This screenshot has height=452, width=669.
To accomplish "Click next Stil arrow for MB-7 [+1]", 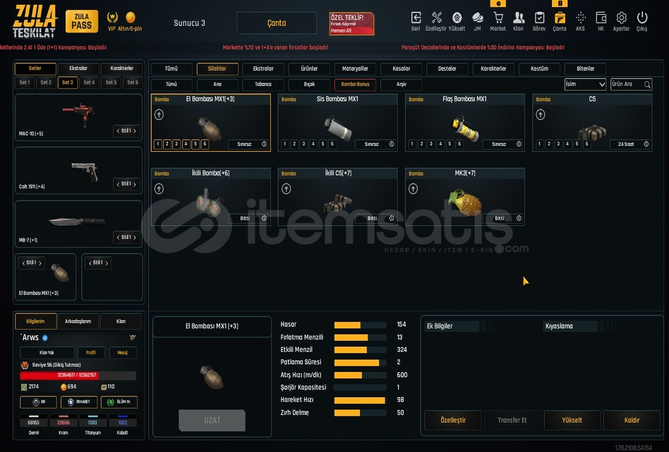I will pyautogui.click(x=135, y=237).
